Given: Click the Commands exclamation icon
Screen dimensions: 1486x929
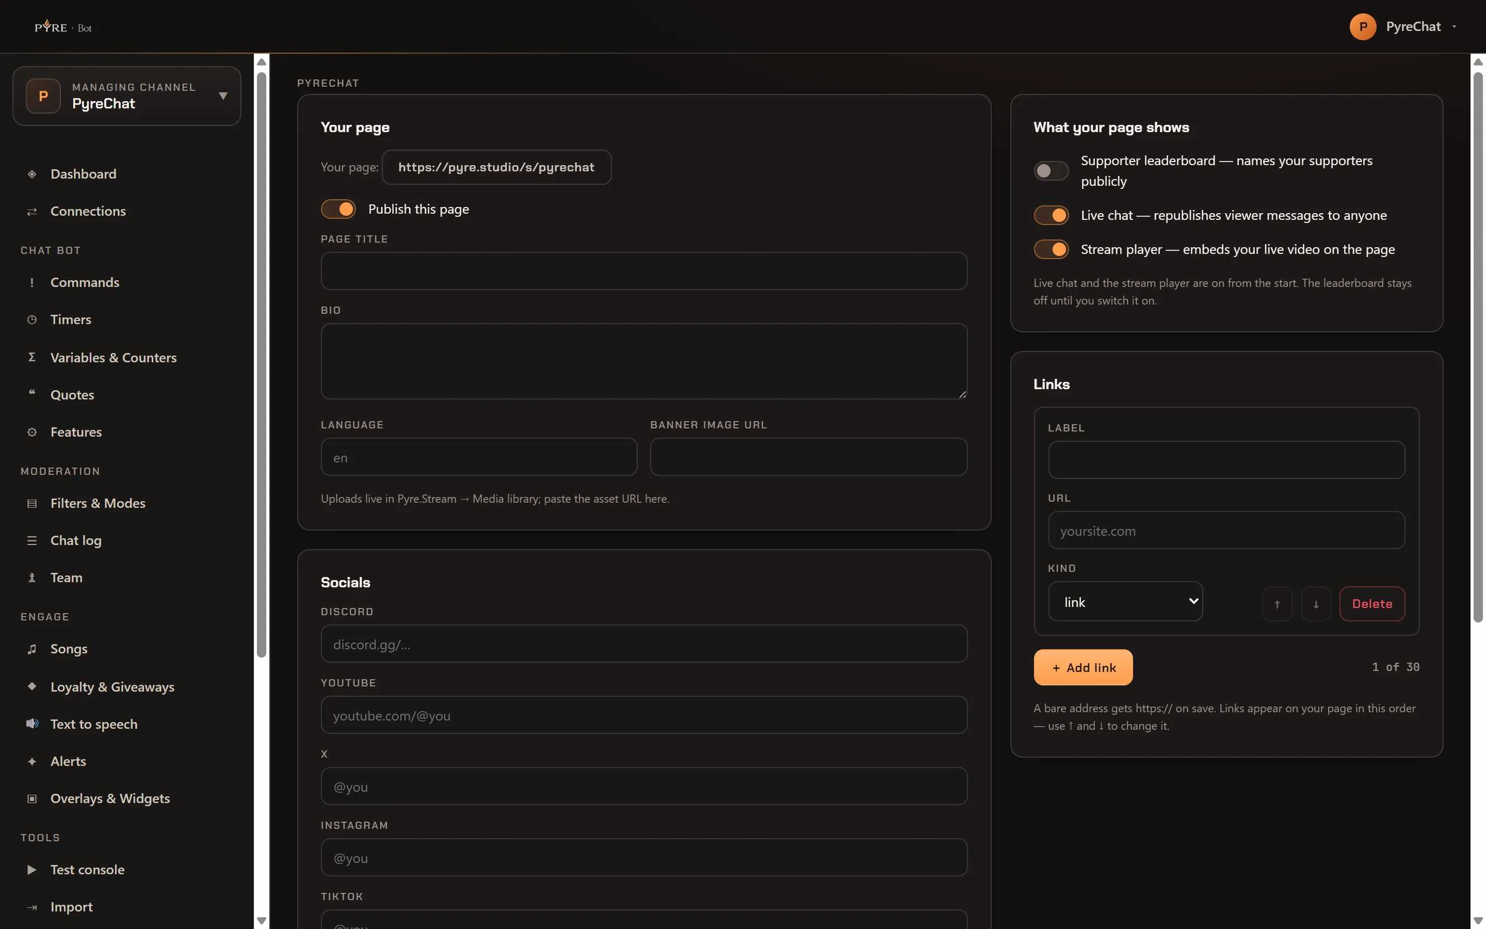Looking at the screenshot, I should tap(32, 283).
